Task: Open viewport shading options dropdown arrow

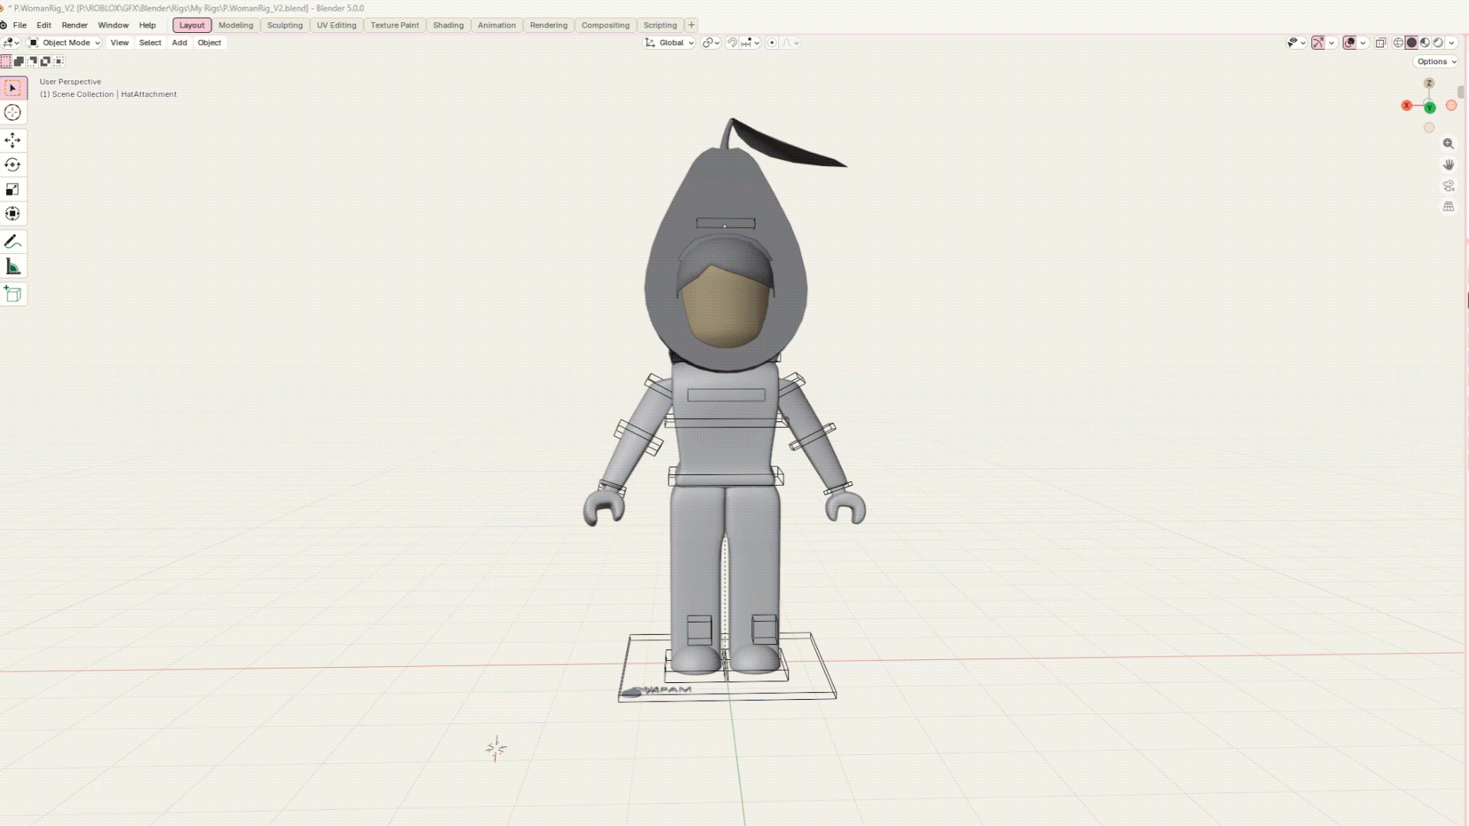Action: [x=1451, y=43]
